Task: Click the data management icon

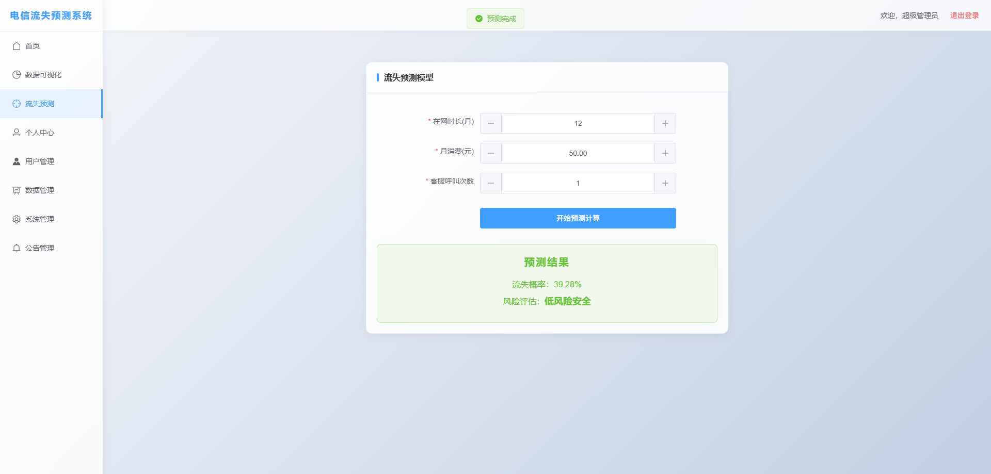Action: [x=17, y=190]
